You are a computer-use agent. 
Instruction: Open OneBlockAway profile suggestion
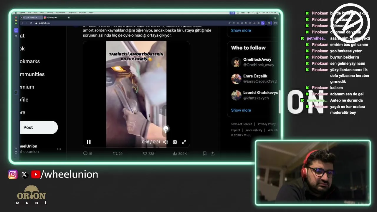click(x=257, y=59)
